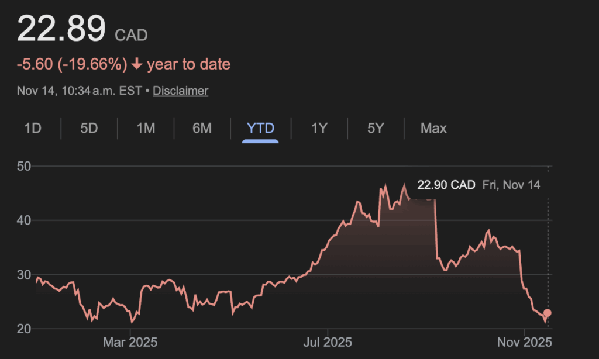View the 5Y price chart
The image size is (599, 359).
pos(376,128)
